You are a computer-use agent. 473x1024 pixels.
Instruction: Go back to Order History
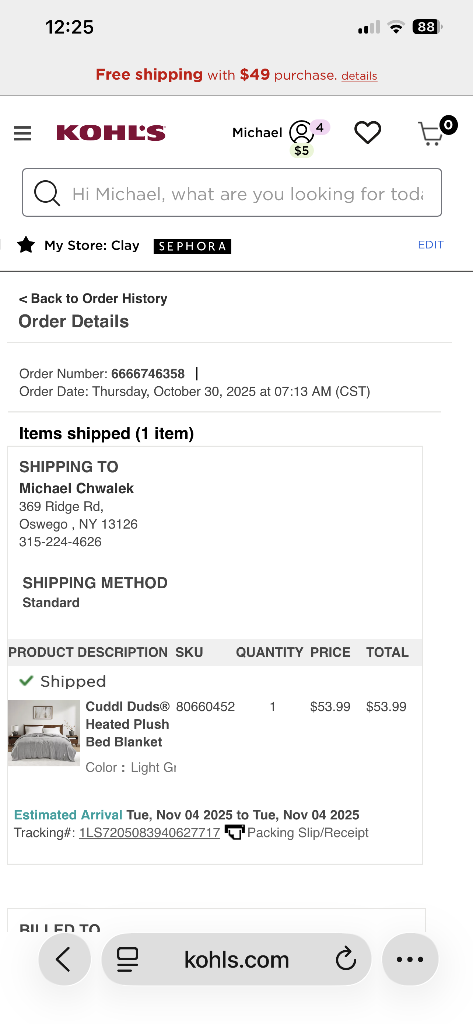(93, 299)
